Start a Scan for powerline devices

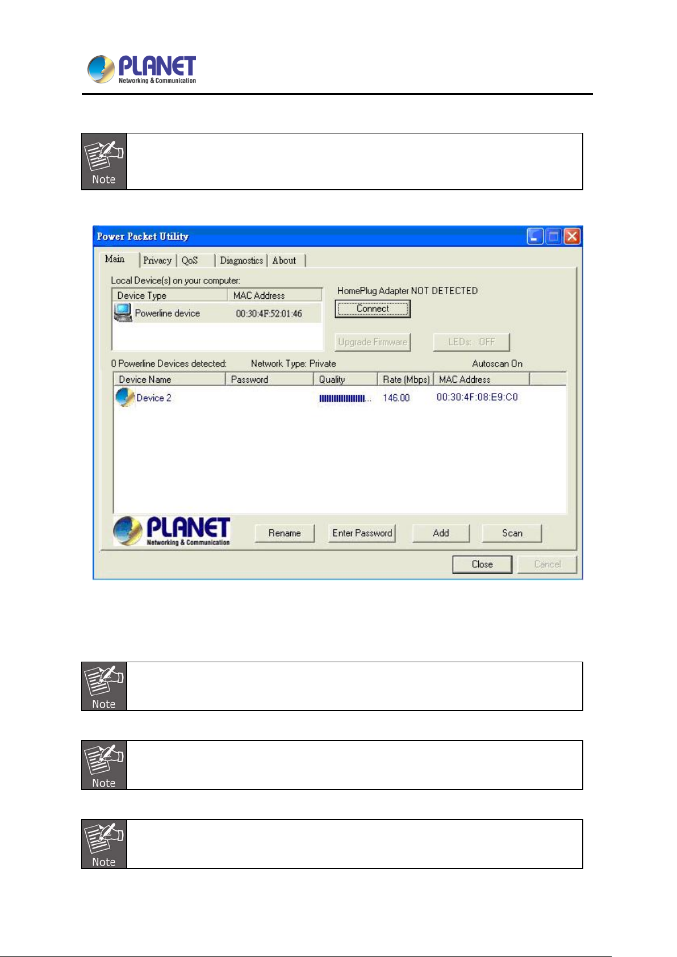(512, 533)
